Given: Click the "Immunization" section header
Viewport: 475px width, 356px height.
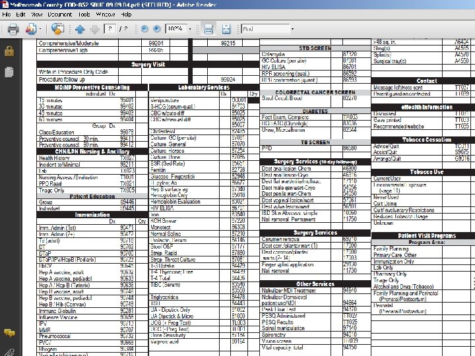Looking at the screenshot, I should [x=92, y=215].
